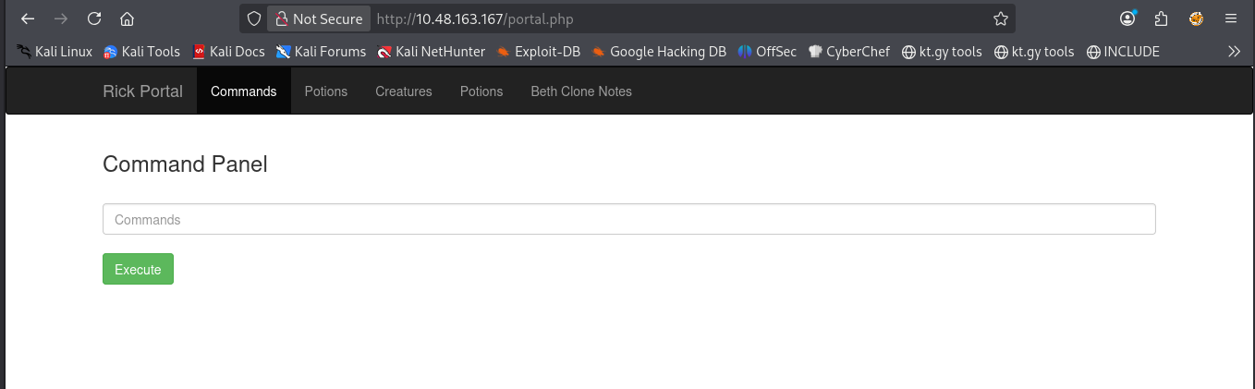Open the browser home page icon
Image resolution: width=1255 pixels, height=389 pixels.
tap(128, 18)
